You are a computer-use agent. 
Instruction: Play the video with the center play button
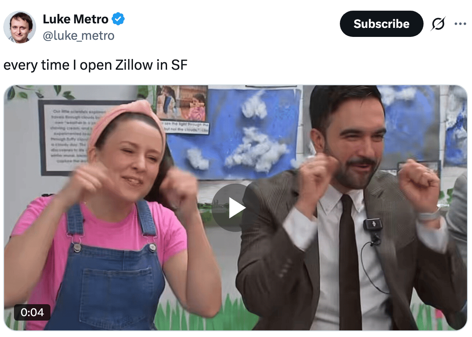[x=236, y=207]
